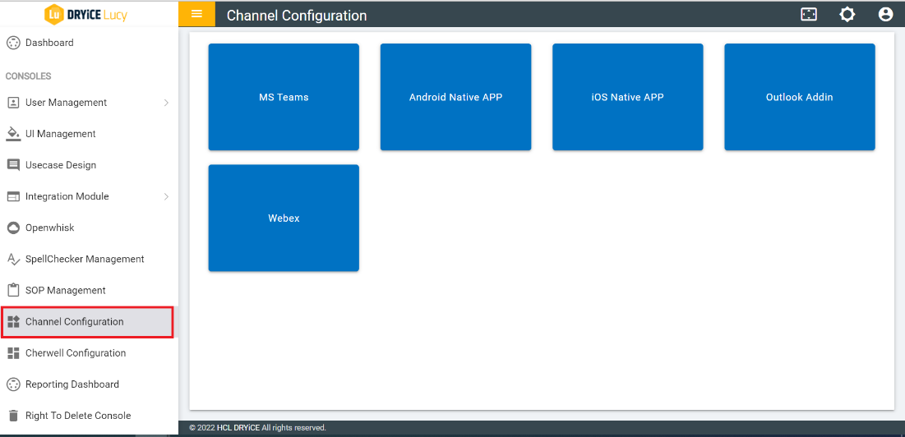
Task: Expand the User Management submenu arrow
Action: coord(166,103)
